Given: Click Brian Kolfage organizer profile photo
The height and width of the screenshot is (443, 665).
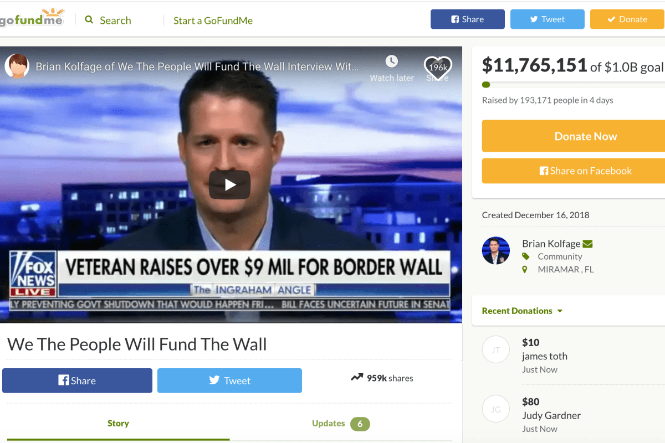Looking at the screenshot, I should [496, 250].
